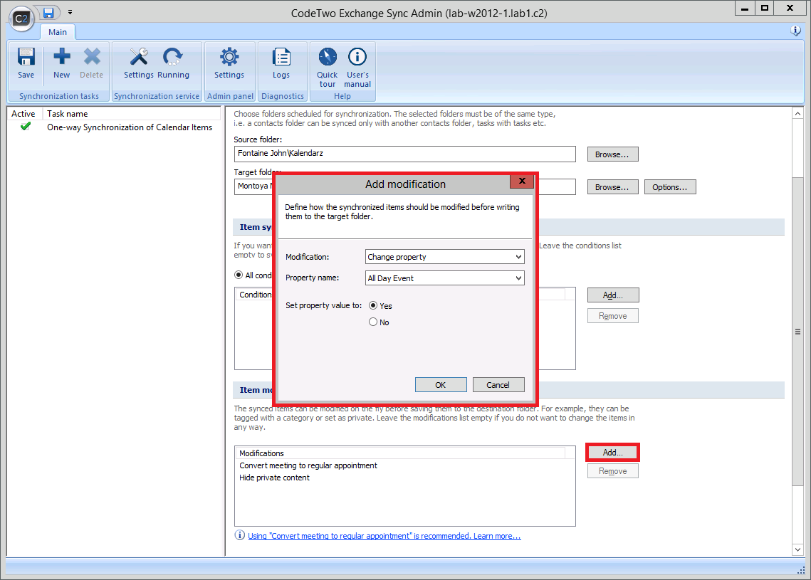The height and width of the screenshot is (580, 811).
Task: Close the Add modification dialog
Action: tap(522, 181)
